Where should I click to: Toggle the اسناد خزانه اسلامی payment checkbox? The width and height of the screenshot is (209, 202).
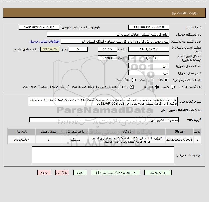[132, 87]
